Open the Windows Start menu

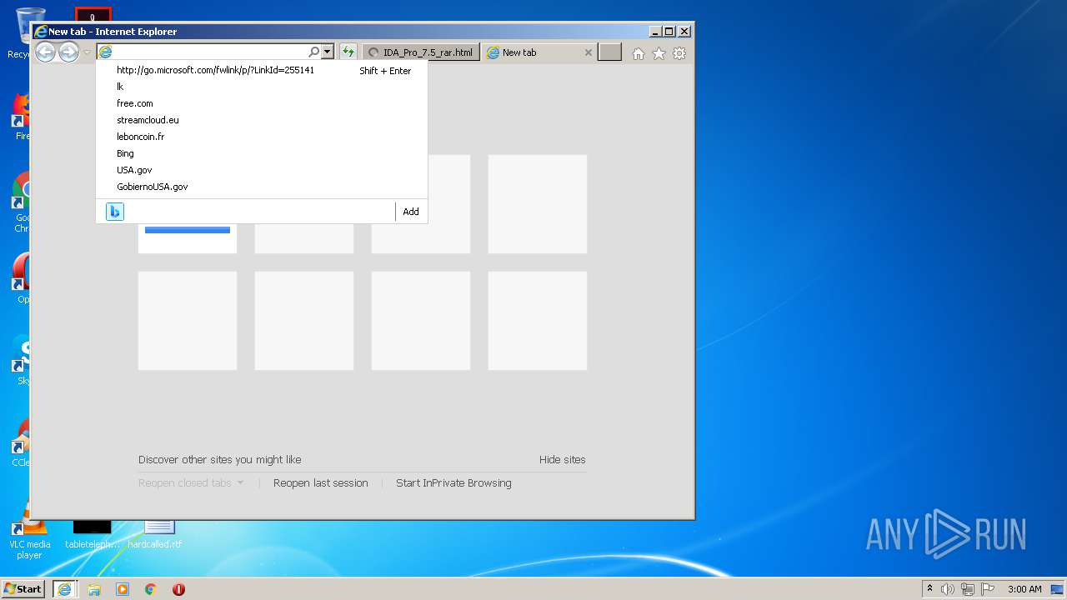coord(23,588)
